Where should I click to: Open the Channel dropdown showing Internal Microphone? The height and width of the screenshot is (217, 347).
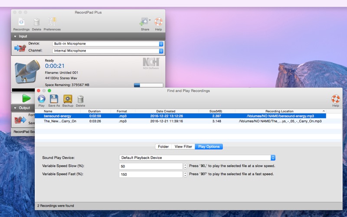[108, 51]
